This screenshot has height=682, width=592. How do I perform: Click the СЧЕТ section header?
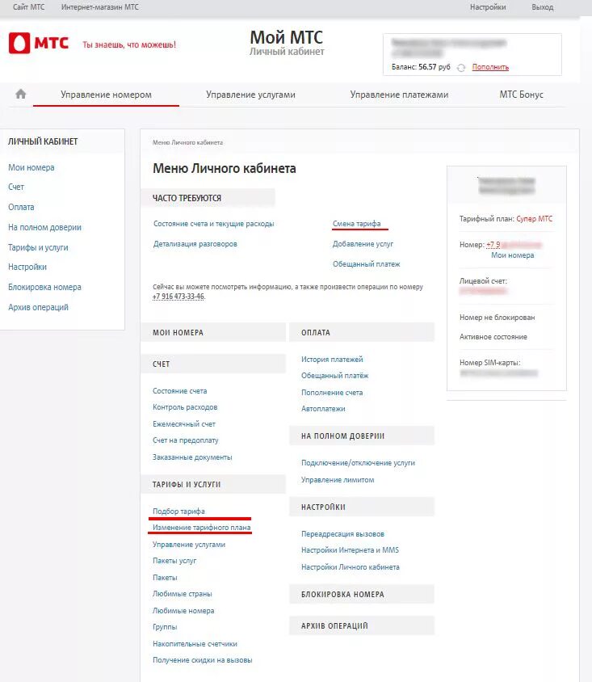click(x=213, y=364)
